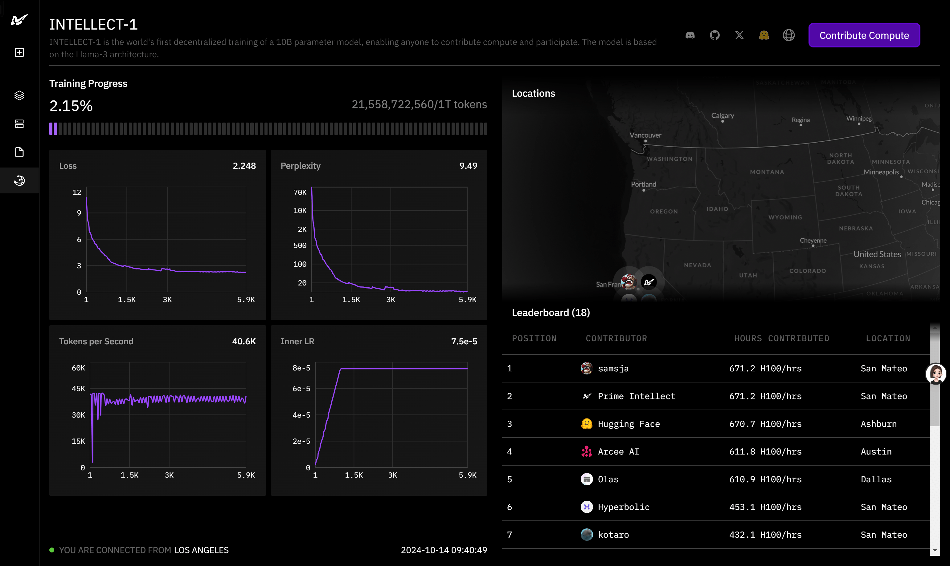Click Ashburn location cell

pos(878,424)
